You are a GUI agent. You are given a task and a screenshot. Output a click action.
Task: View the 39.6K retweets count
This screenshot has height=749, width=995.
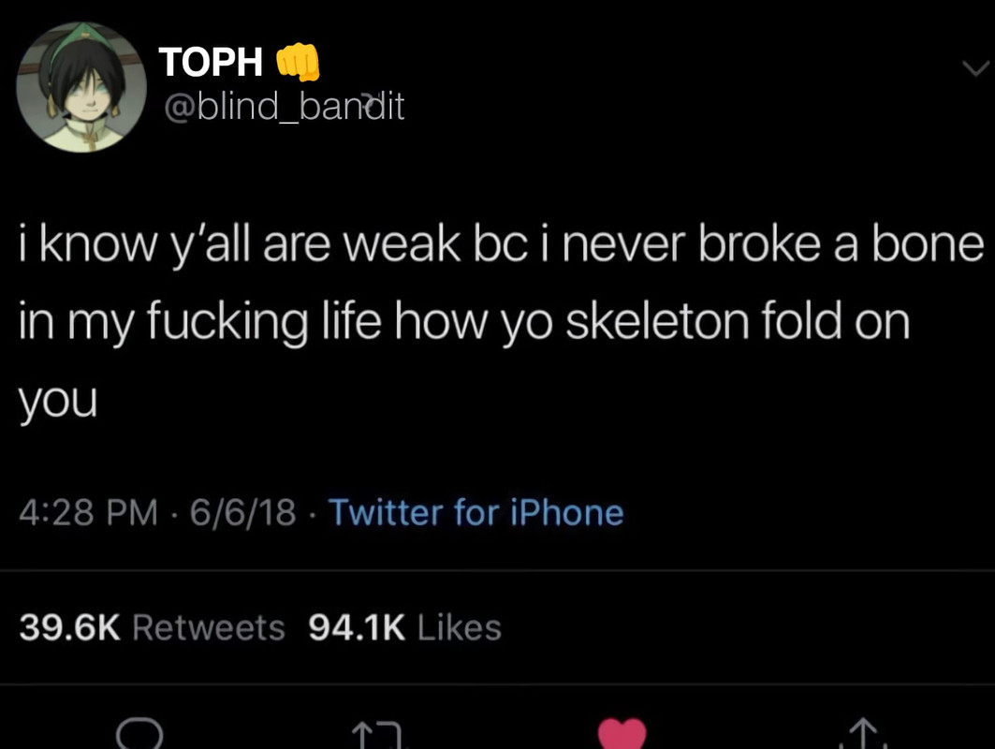click(70, 627)
